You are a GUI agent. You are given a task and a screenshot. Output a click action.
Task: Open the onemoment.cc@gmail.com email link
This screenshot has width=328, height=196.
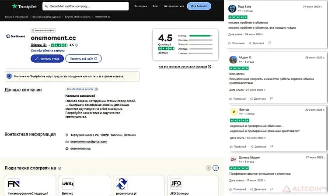89,142
